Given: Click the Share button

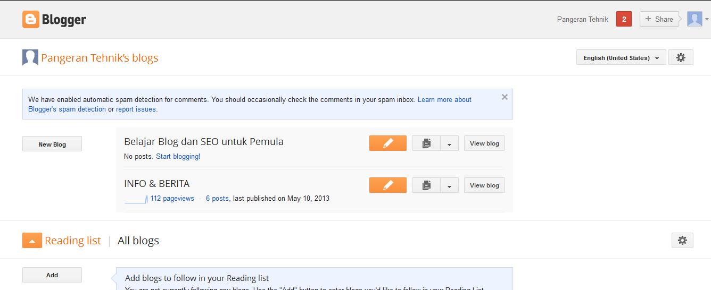Looking at the screenshot, I should point(659,19).
